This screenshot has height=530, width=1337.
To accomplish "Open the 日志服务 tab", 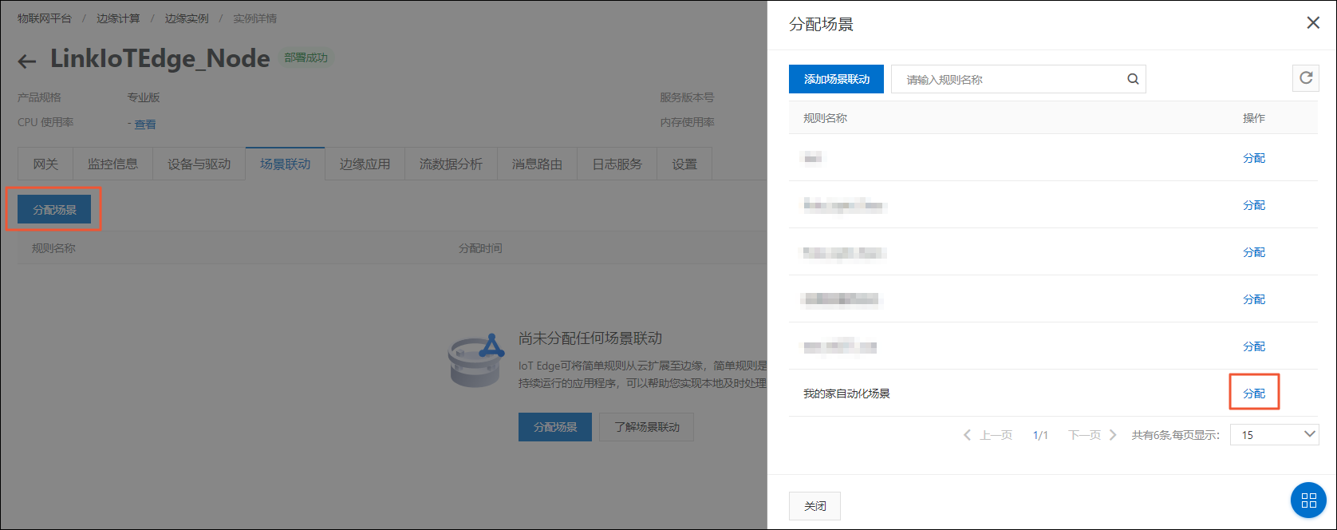I will [x=617, y=164].
